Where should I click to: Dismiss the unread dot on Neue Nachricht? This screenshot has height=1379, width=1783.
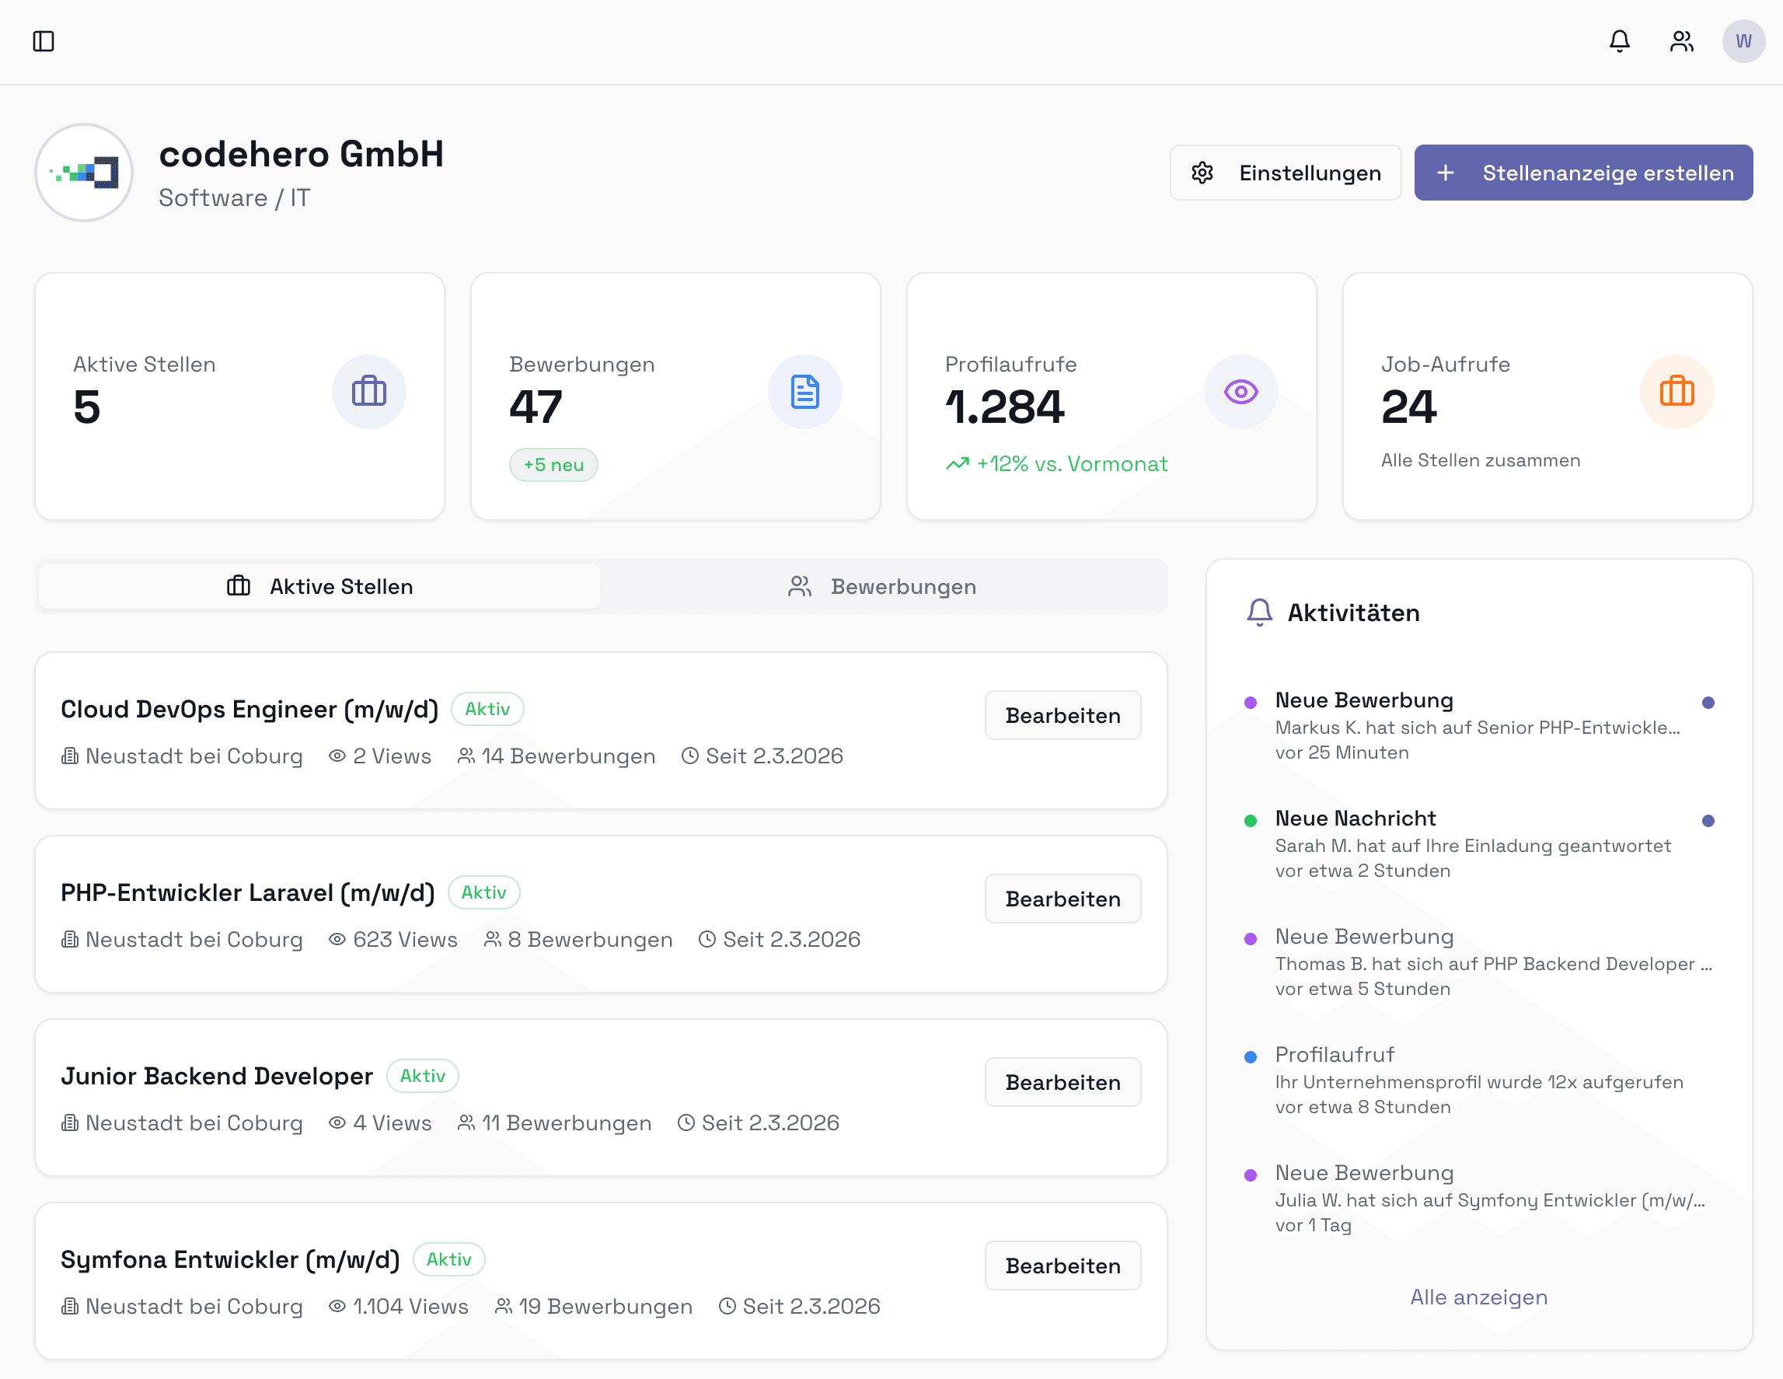coord(1709,821)
